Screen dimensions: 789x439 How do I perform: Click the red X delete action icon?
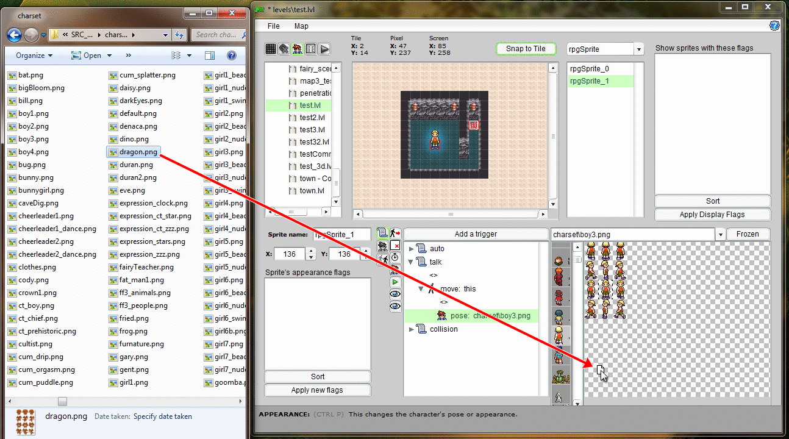(x=395, y=246)
